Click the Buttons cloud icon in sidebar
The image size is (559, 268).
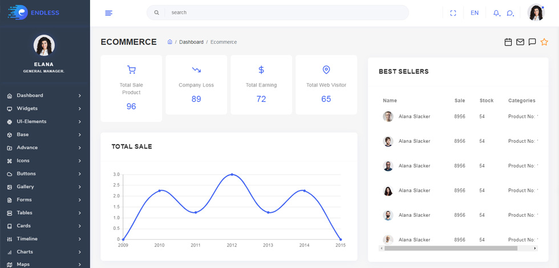[x=10, y=174]
